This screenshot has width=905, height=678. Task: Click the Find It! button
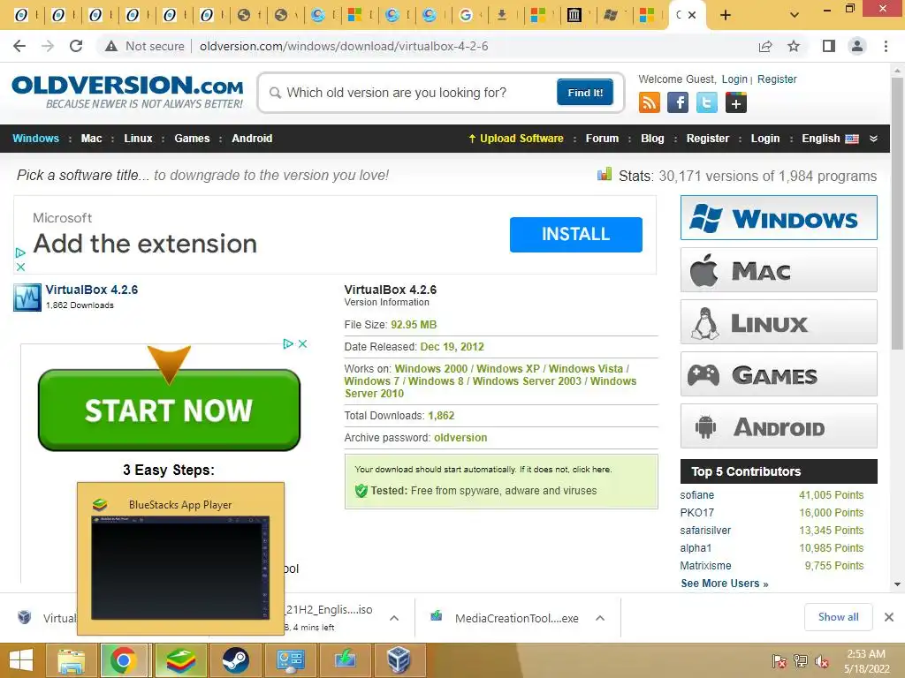click(x=585, y=92)
